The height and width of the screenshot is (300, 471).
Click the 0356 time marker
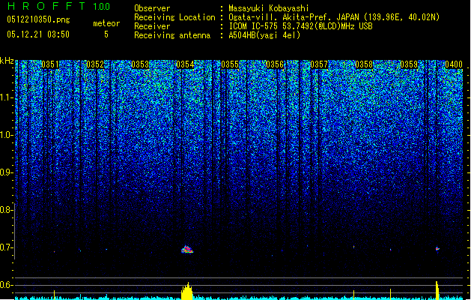[275, 64]
